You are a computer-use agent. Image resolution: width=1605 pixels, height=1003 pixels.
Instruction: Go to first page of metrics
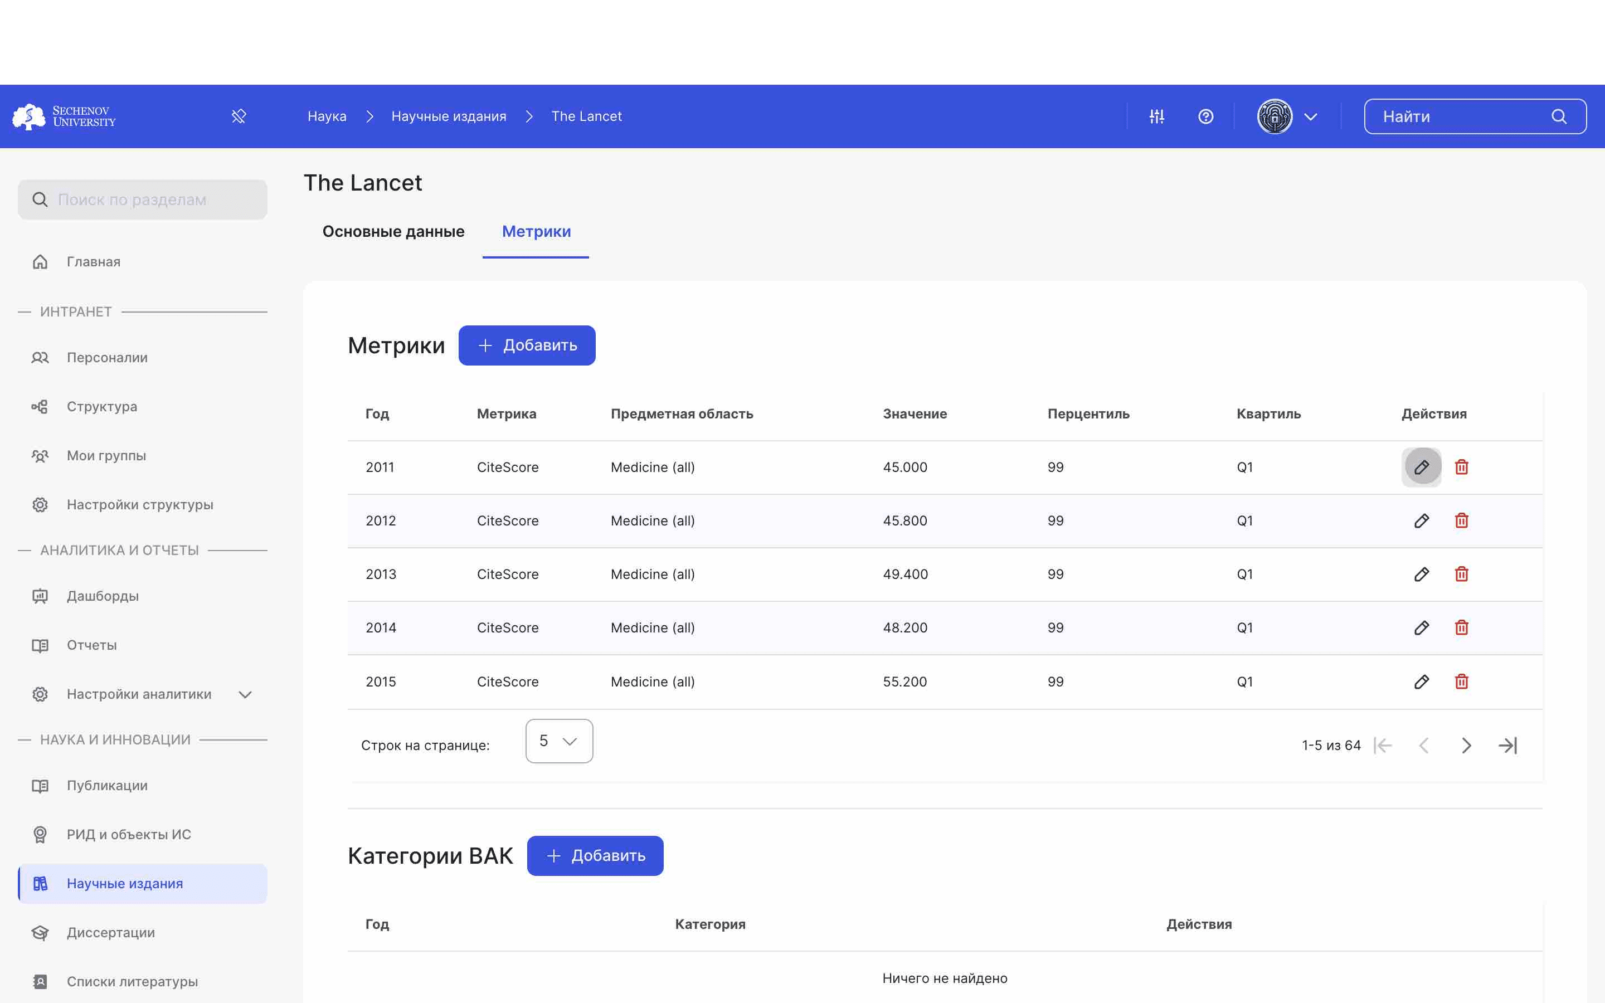click(1383, 746)
